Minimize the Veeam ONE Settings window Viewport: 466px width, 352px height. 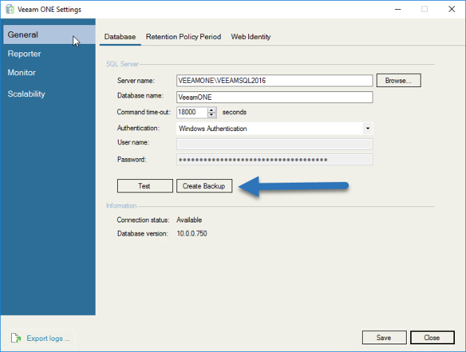pos(398,9)
